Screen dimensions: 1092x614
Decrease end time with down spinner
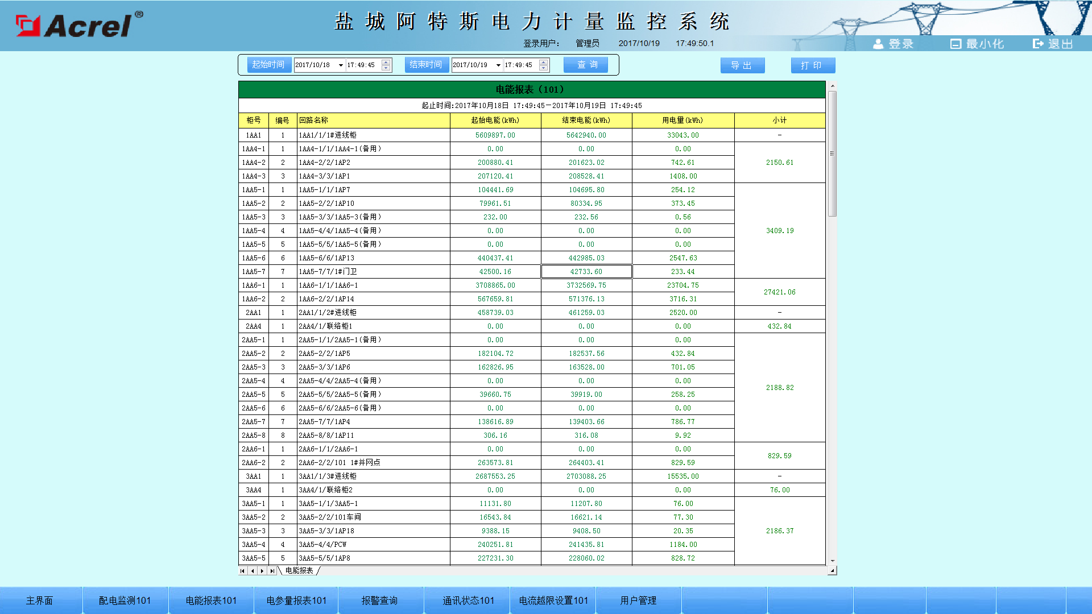(x=544, y=68)
